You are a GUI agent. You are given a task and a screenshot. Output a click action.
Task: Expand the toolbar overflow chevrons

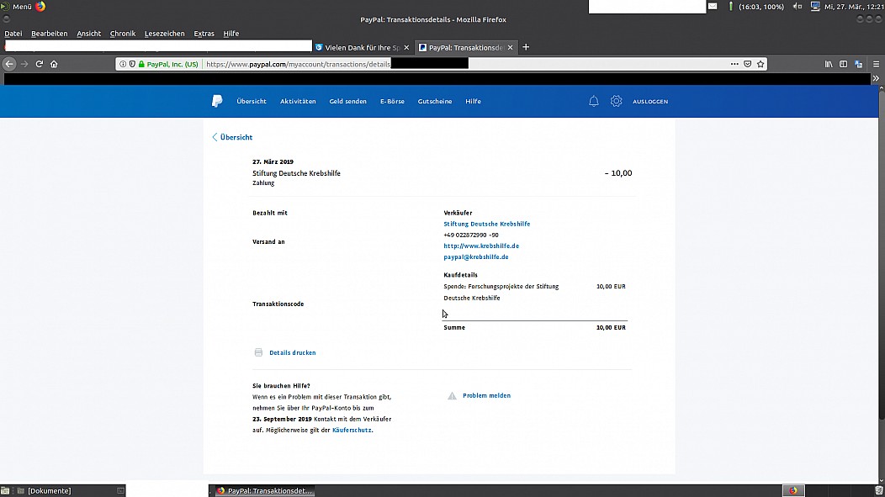click(876, 78)
